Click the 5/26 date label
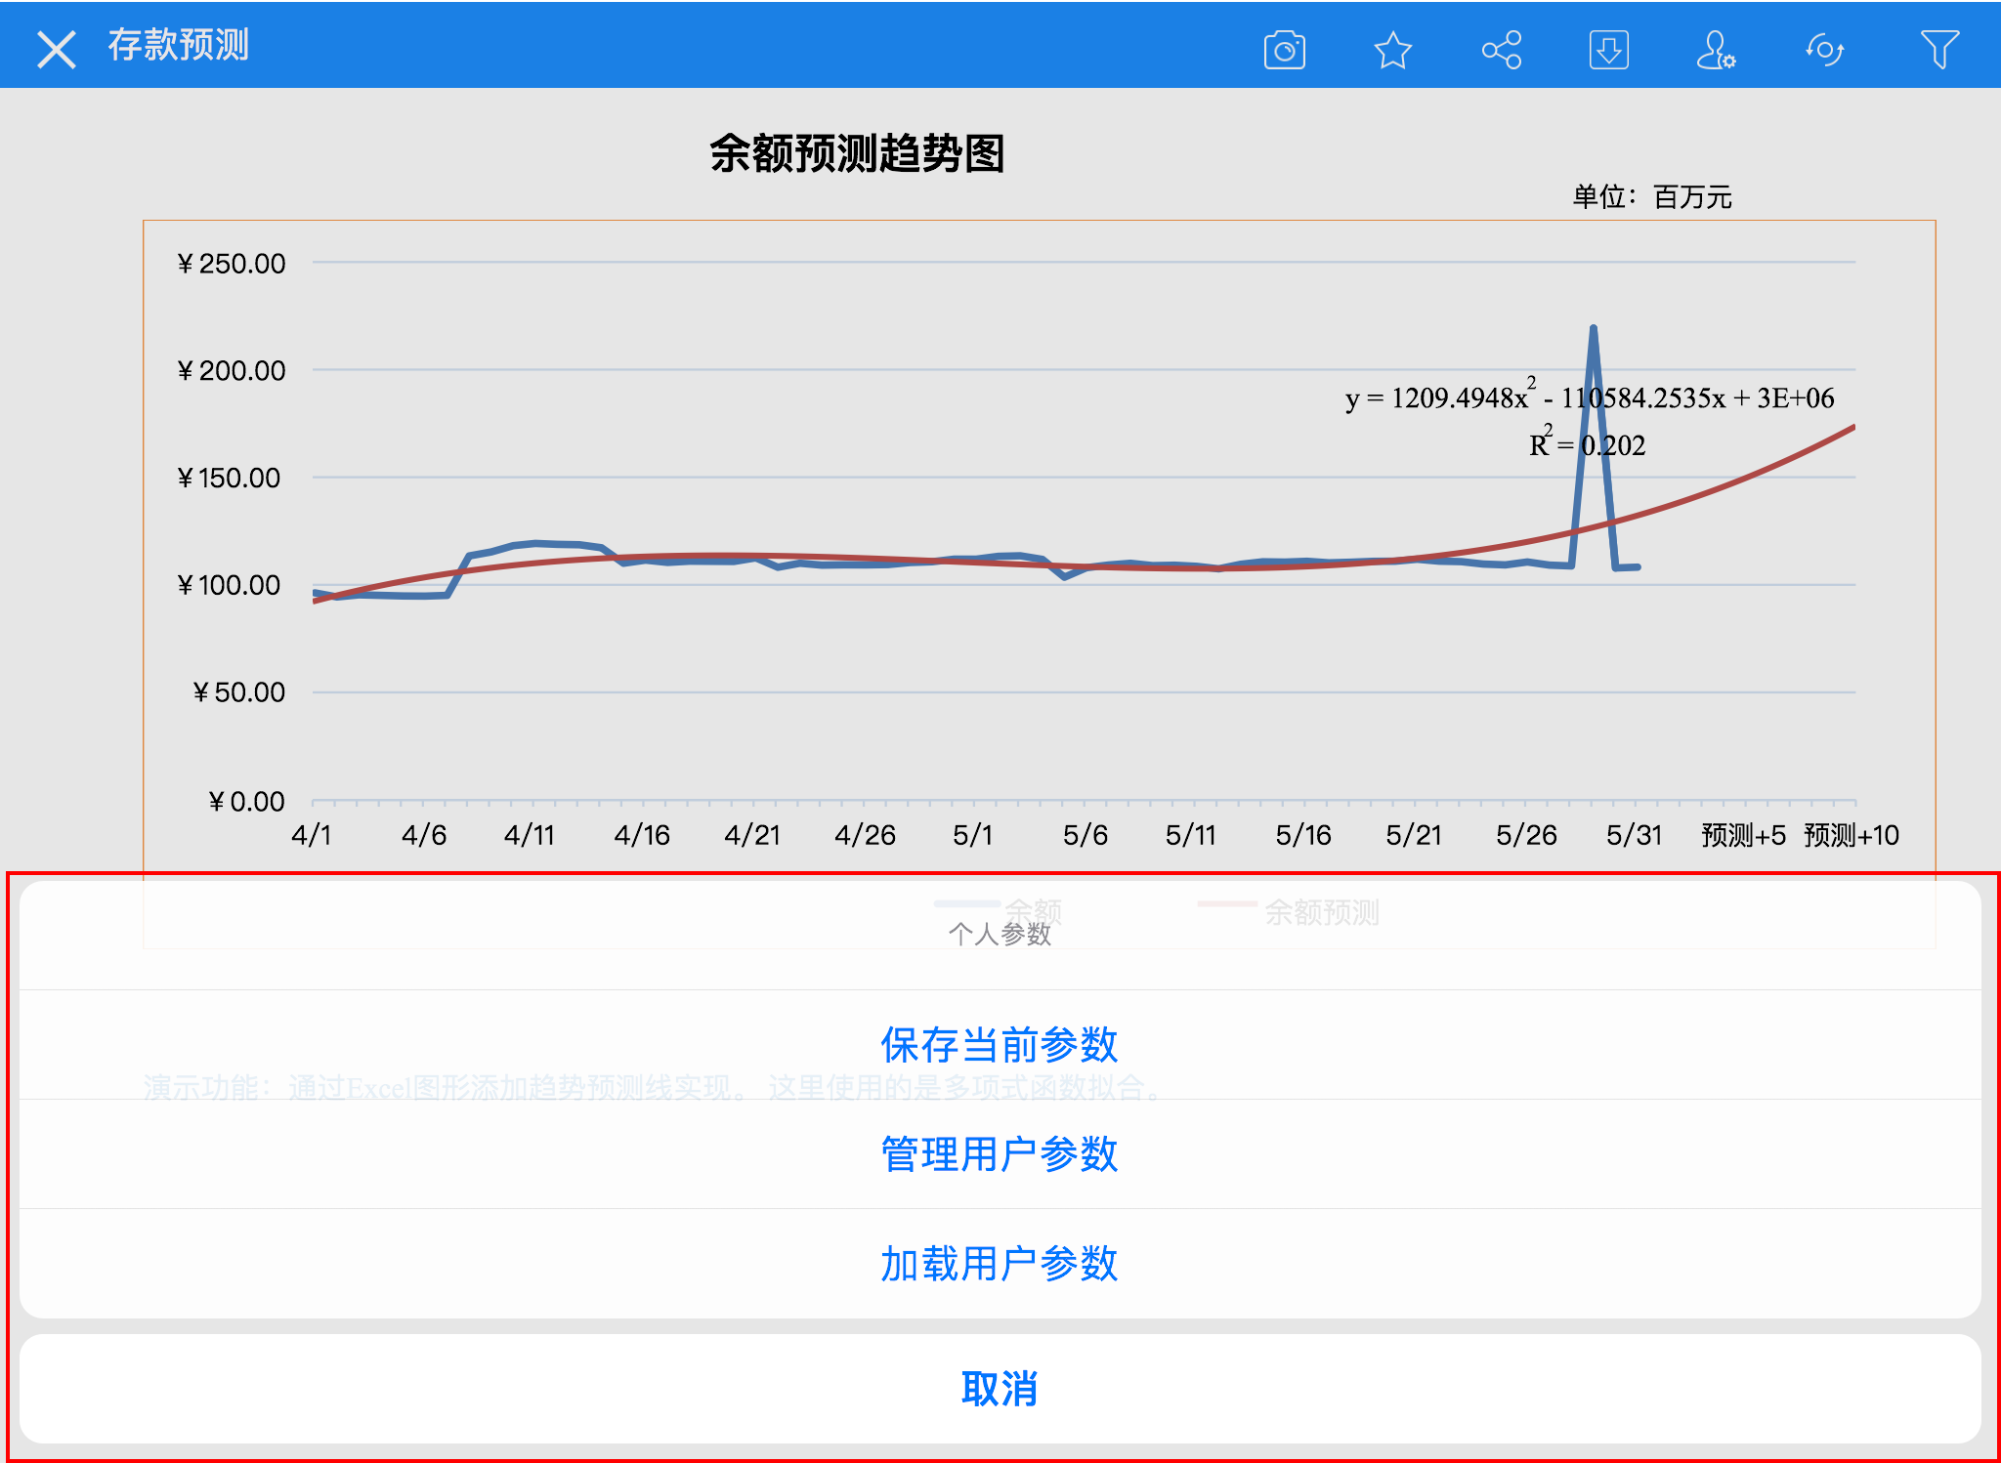 click(1526, 835)
